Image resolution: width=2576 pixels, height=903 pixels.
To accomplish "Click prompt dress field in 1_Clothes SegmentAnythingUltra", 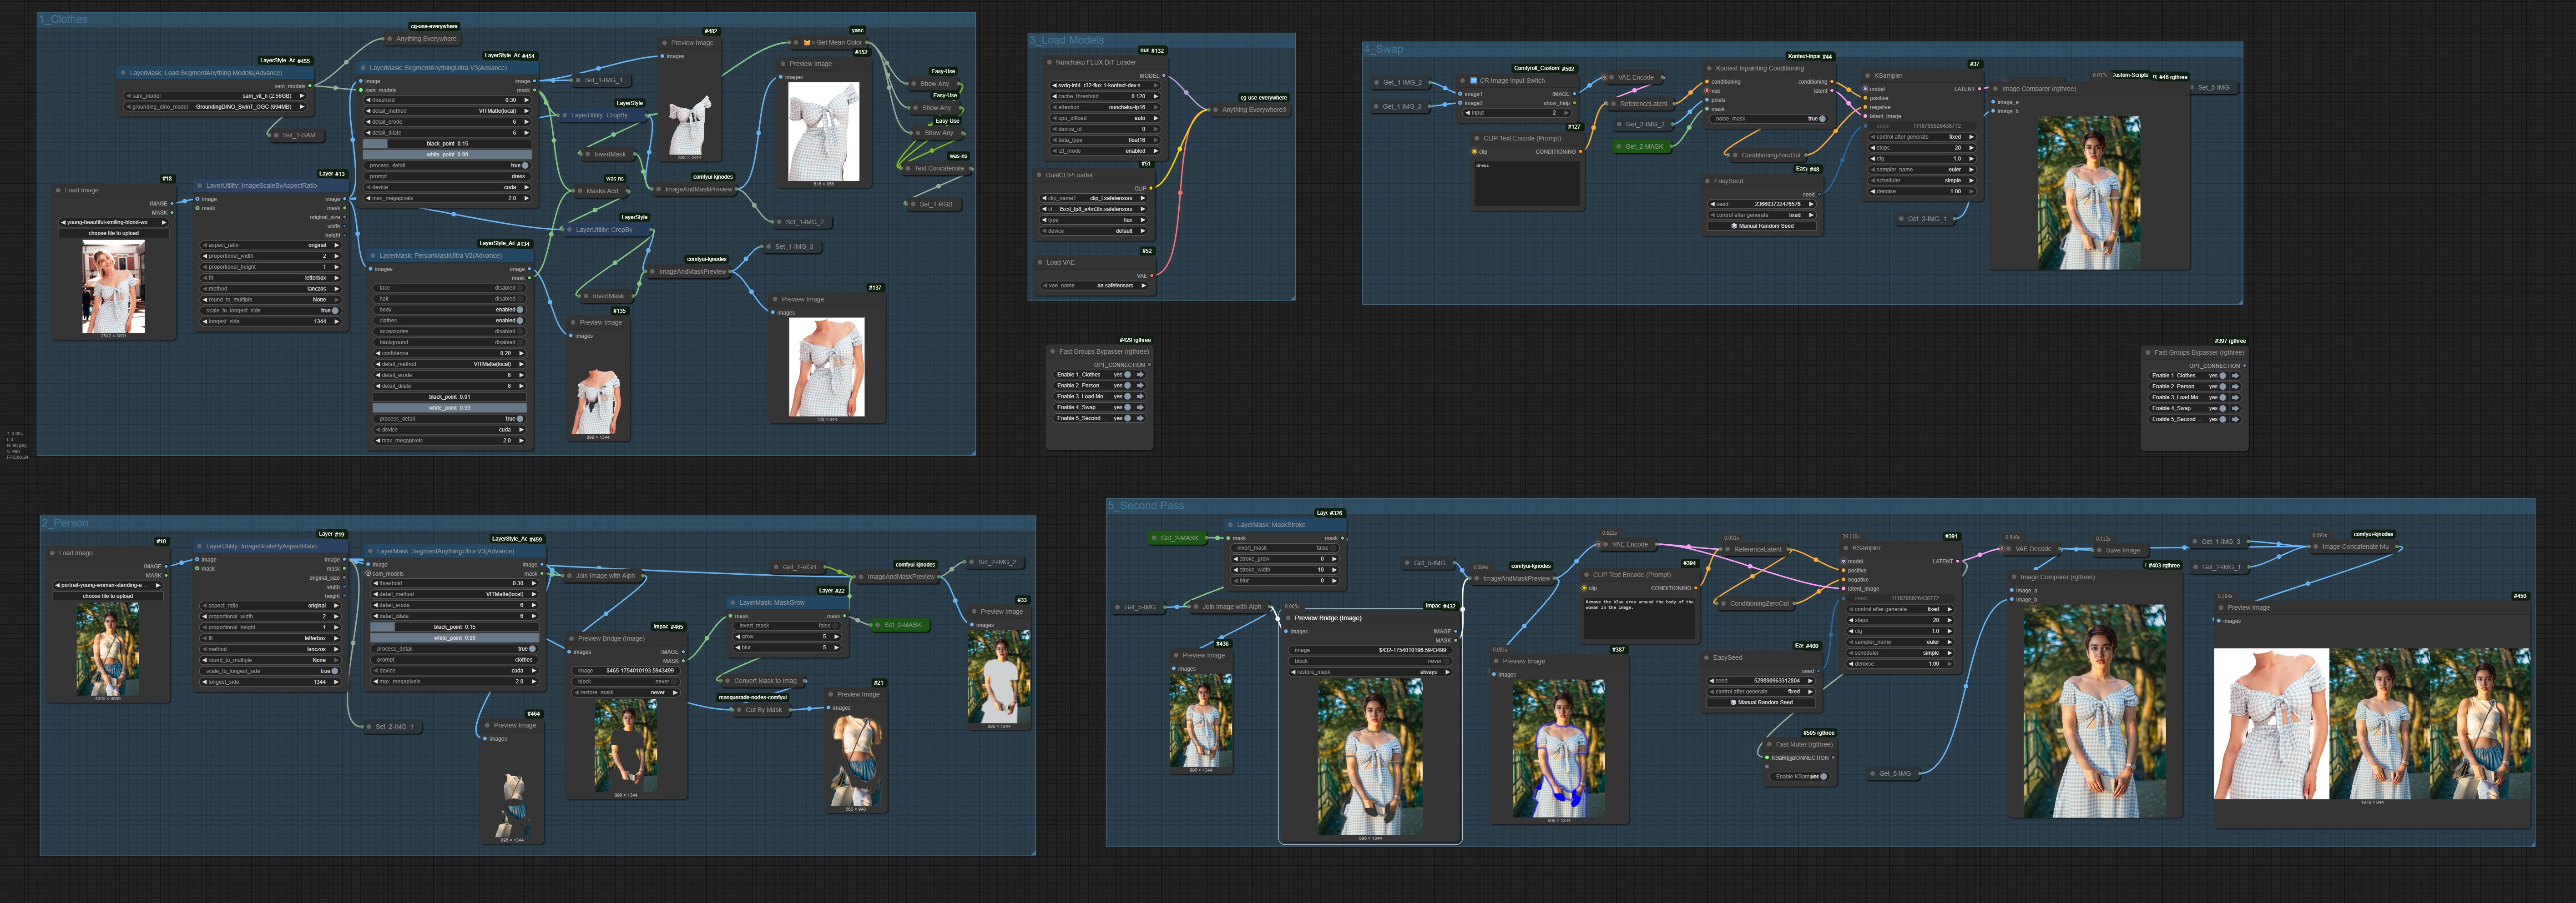I will click(448, 177).
